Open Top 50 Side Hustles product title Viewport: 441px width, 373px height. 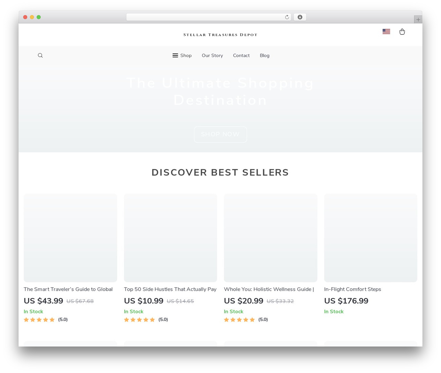pyautogui.click(x=170, y=289)
